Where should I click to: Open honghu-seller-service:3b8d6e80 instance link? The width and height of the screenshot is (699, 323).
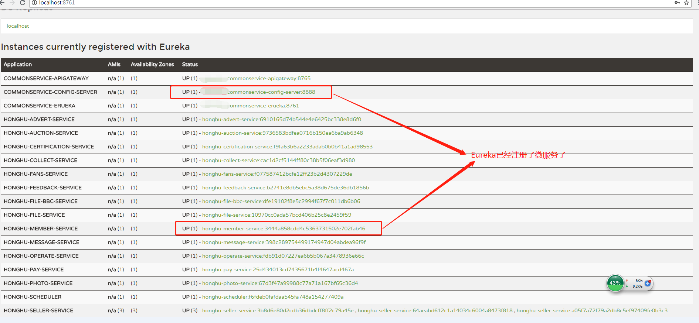tap(278, 310)
